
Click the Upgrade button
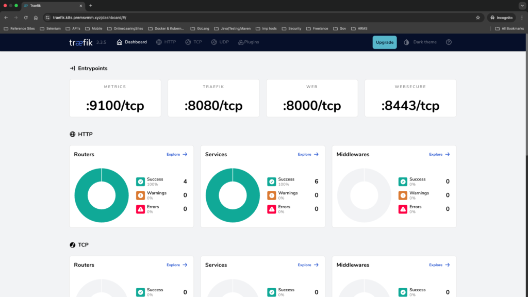point(385,42)
